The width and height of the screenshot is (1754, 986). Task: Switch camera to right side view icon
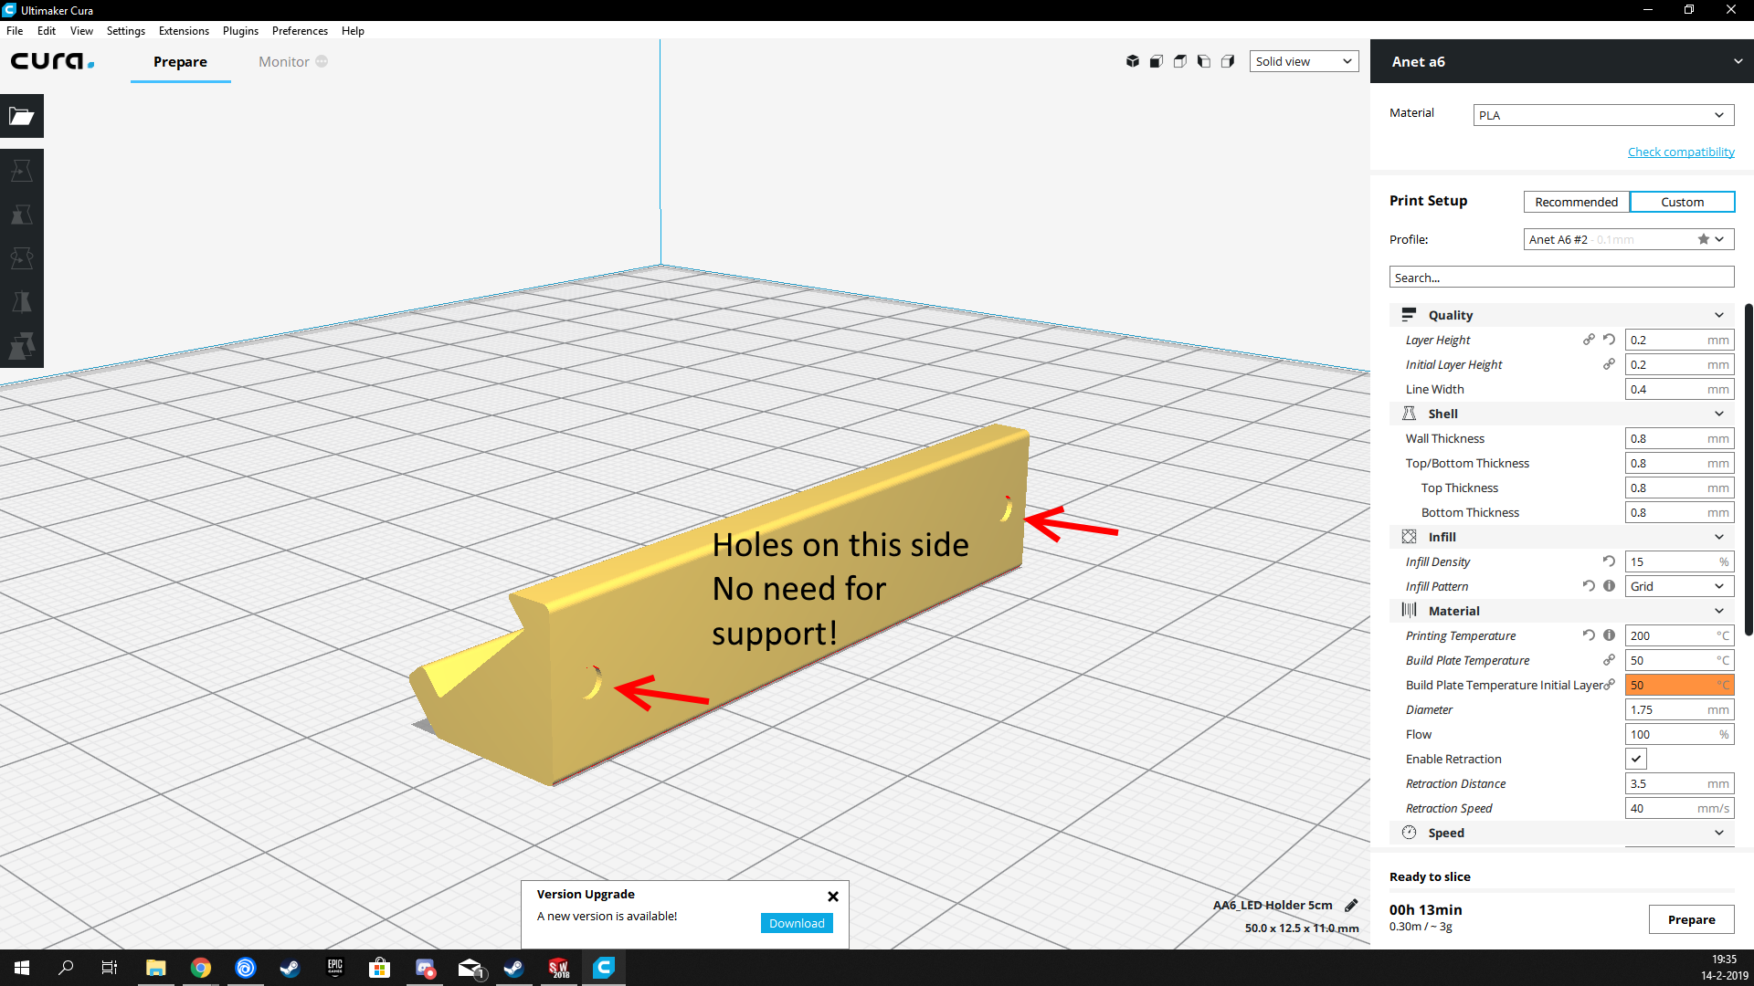1228,61
